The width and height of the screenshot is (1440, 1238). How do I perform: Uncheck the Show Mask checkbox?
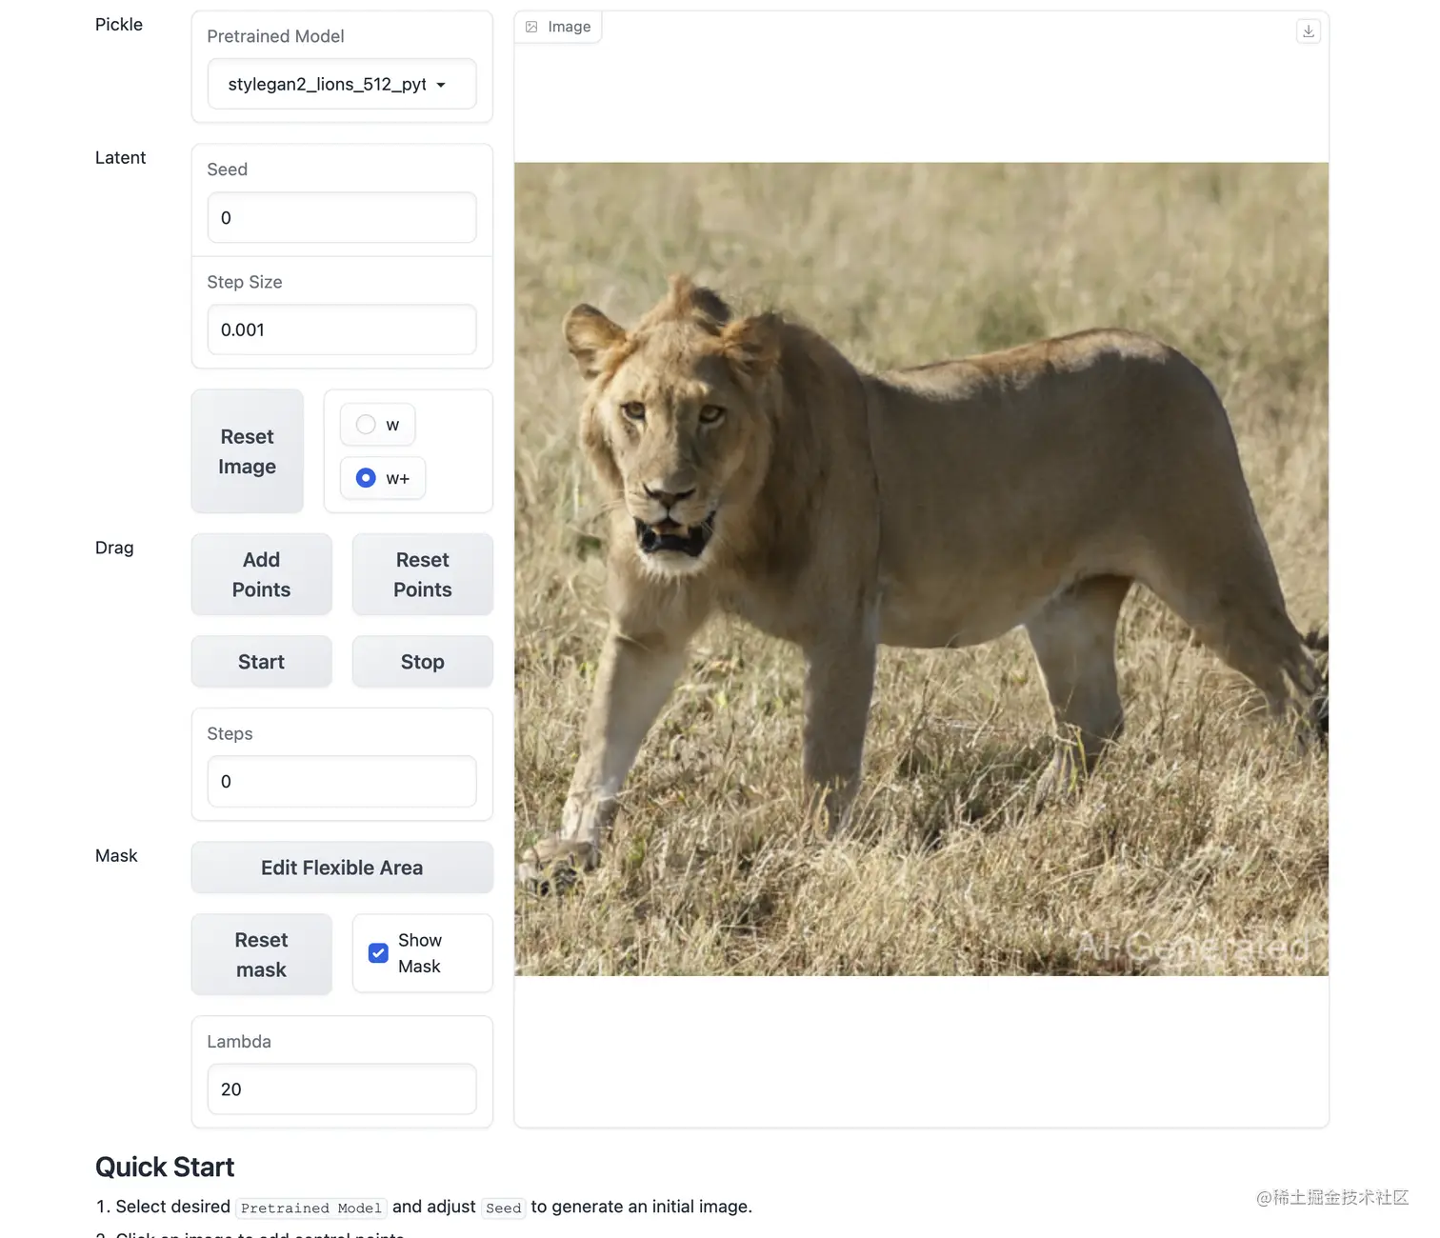(x=378, y=953)
